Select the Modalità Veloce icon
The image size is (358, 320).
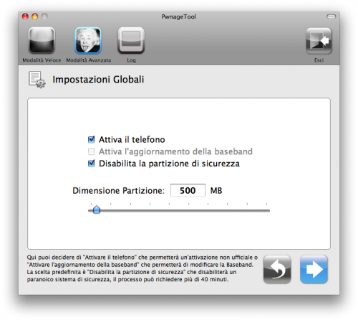(42, 40)
